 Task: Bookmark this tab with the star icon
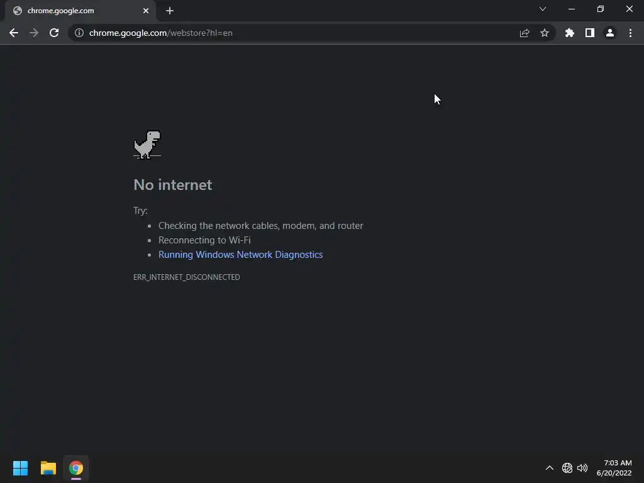click(x=545, y=33)
